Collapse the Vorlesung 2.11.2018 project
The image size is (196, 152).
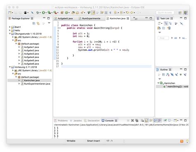pyautogui.click(x=10, y=67)
